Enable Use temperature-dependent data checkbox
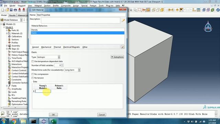The image size is (220, 124). (x=33, y=61)
